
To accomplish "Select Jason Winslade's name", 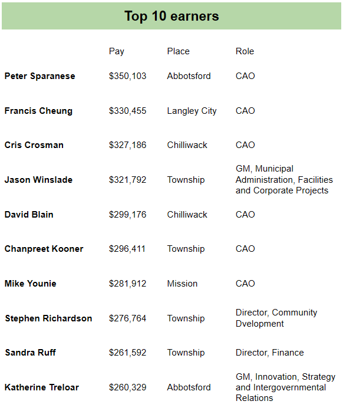I will pos(38,180).
